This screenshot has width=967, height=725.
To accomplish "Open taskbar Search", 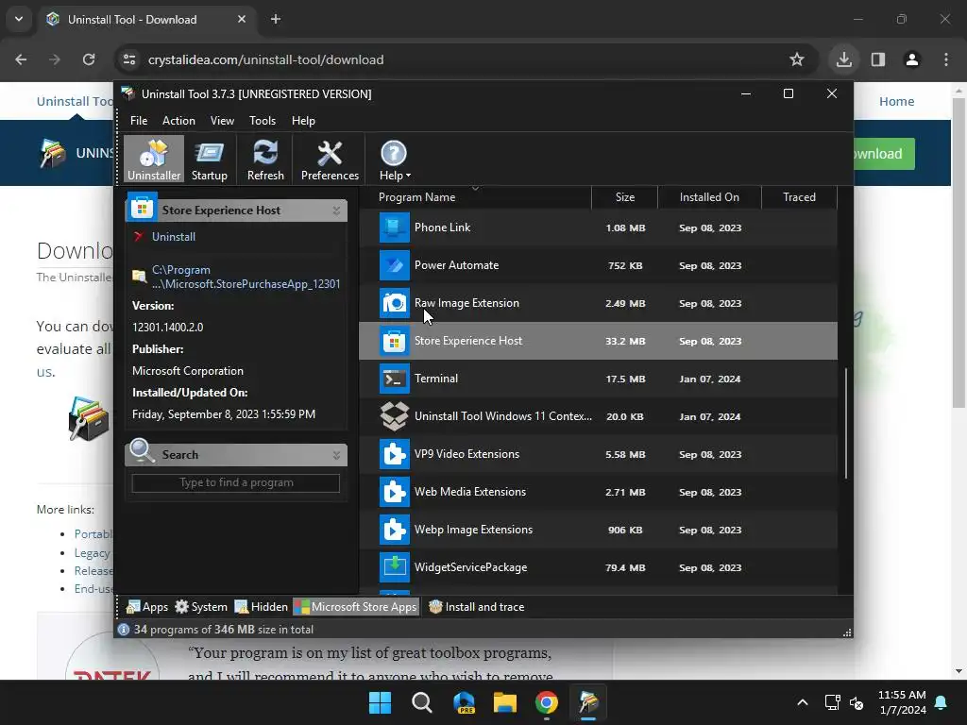I will click(422, 702).
